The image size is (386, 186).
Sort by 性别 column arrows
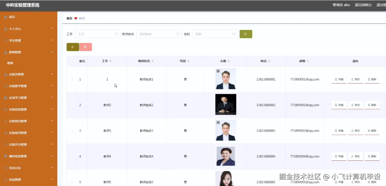[188, 61]
